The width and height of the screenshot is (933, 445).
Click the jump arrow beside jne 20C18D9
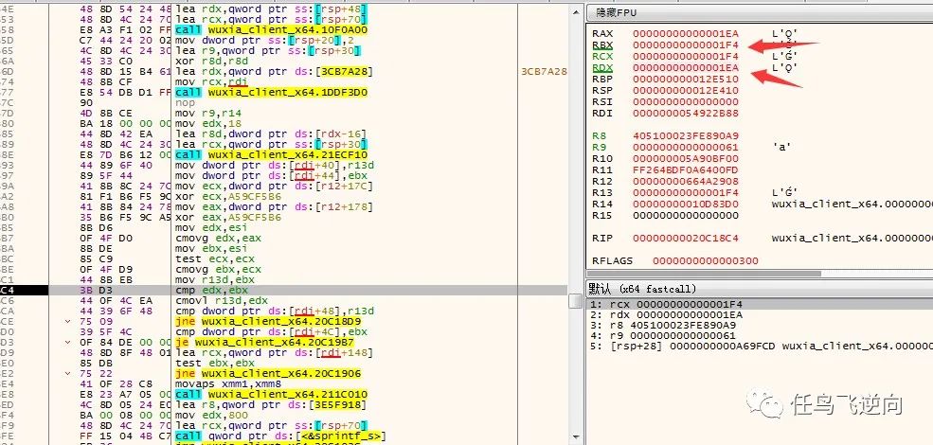pos(68,321)
